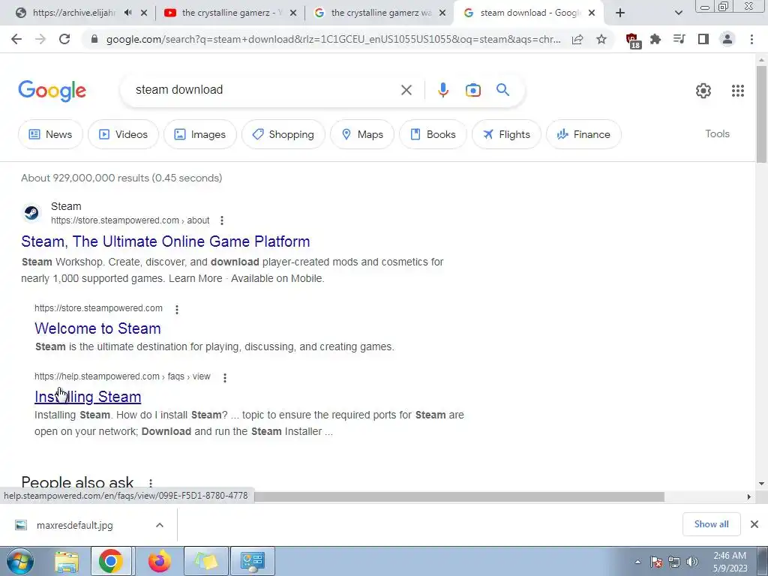Image resolution: width=768 pixels, height=576 pixels.
Task: Toggle the side panel icon
Action: click(x=703, y=39)
